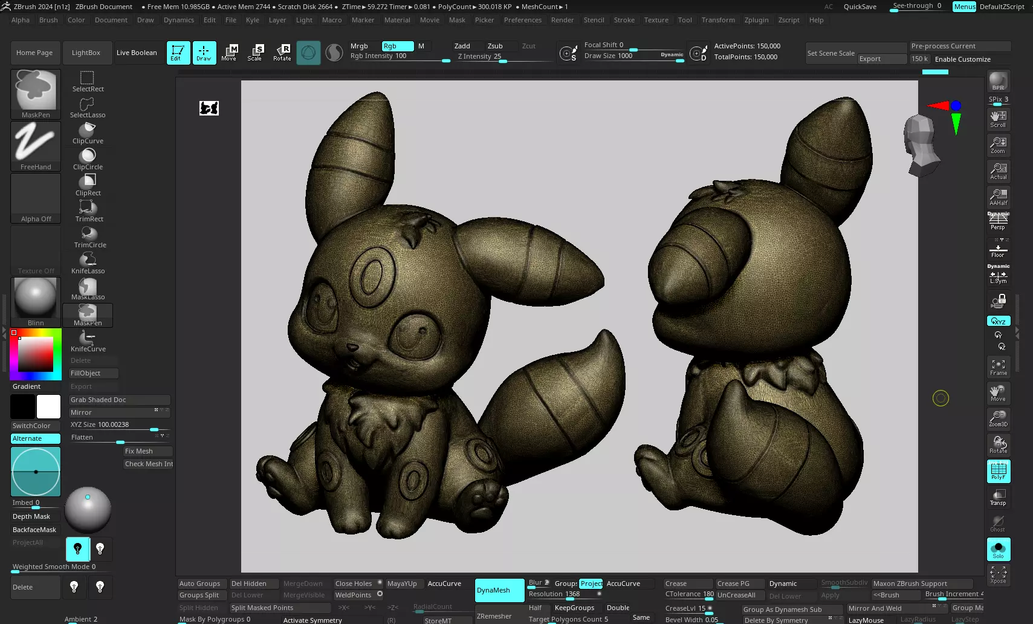Open the Zplugin menu

(756, 20)
